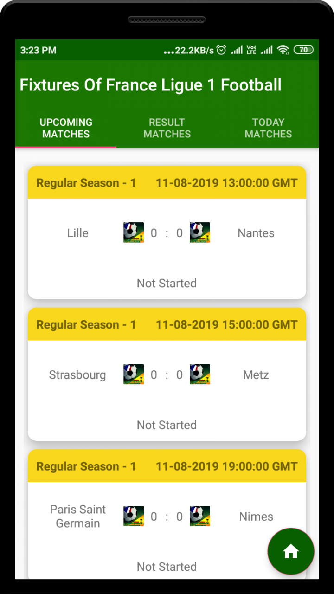
Task: Tap Metz's team logo icon
Action: point(200,374)
